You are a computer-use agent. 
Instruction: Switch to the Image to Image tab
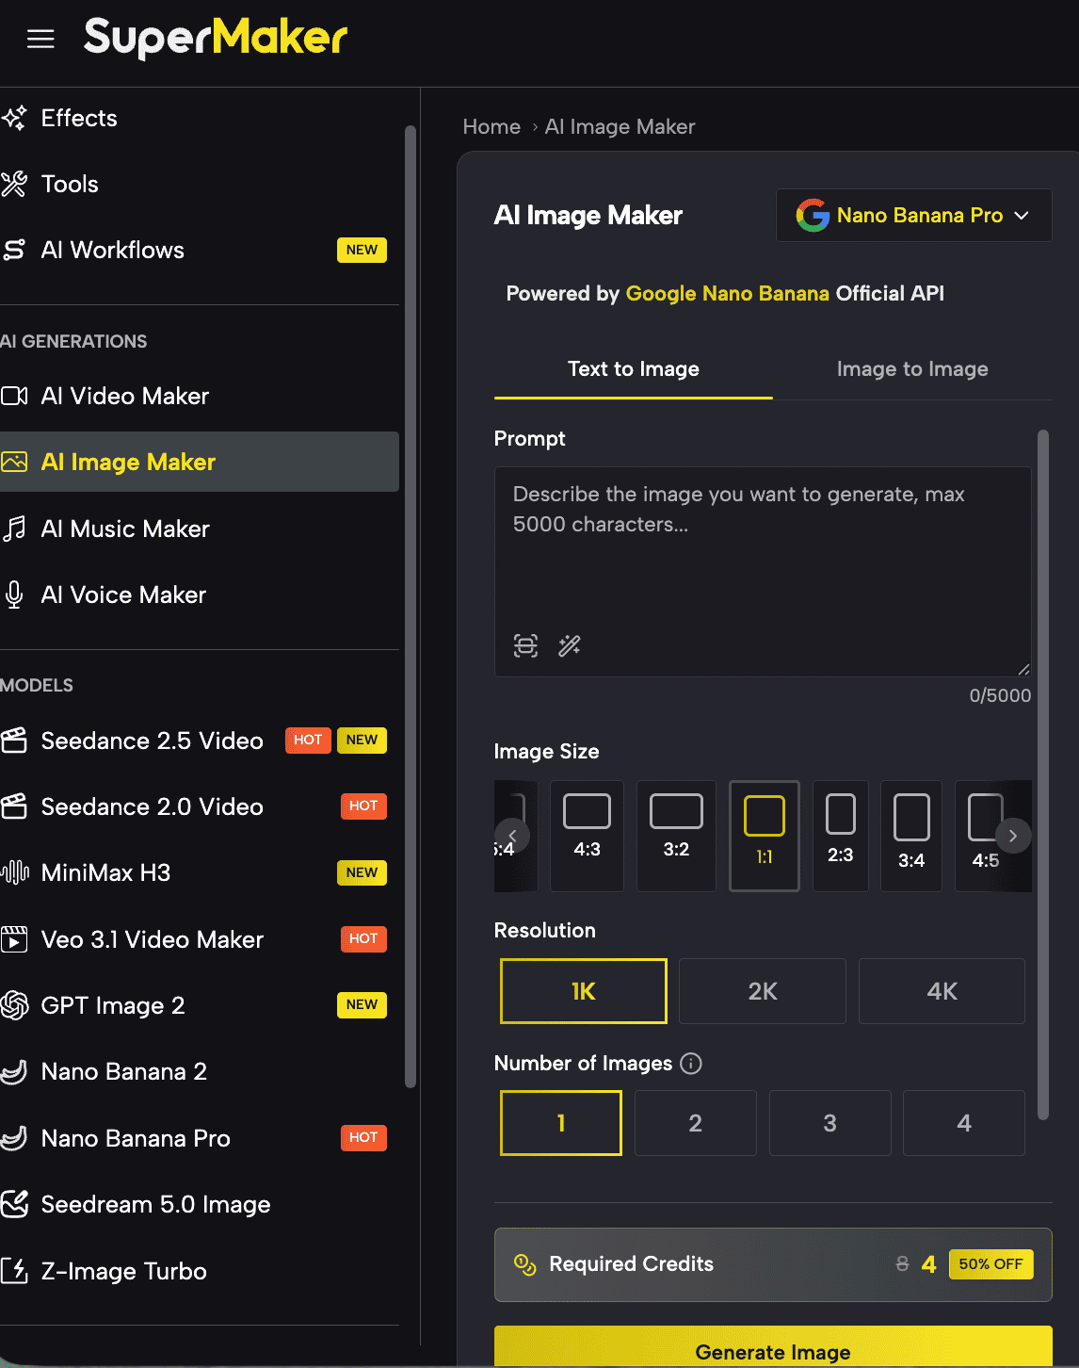[912, 369]
